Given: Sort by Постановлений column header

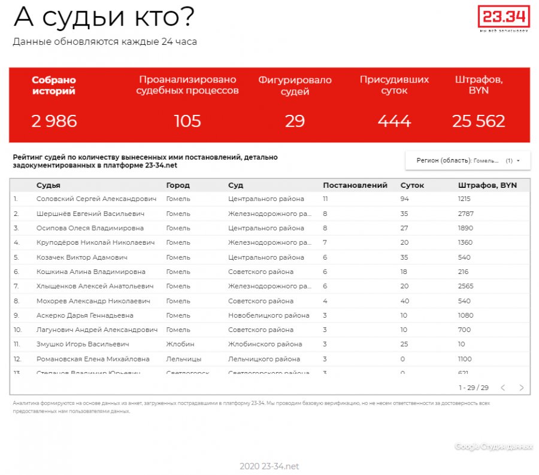Looking at the screenshot, I should pos(355,185).
